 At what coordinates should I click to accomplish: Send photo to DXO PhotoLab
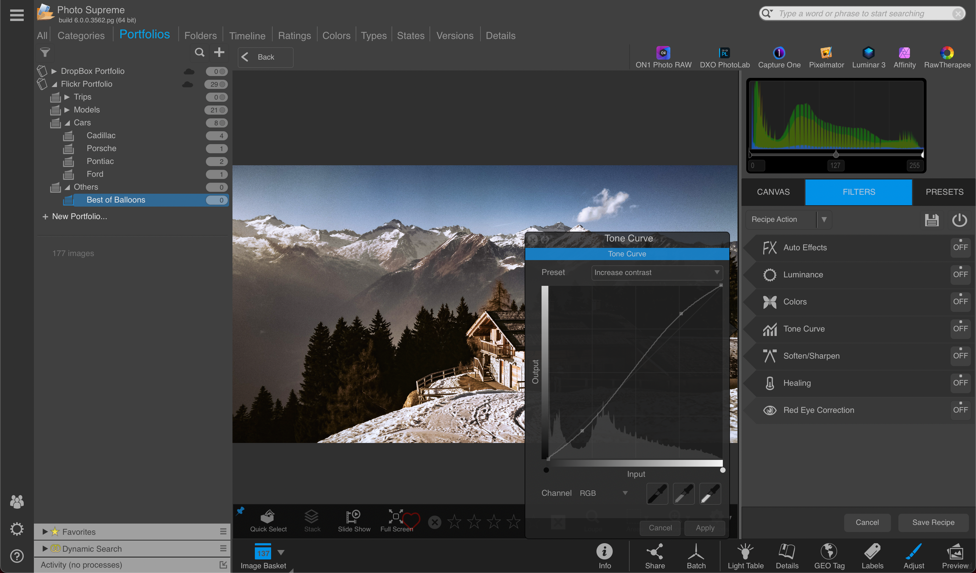pyautogui.click(x=725, y=57)
